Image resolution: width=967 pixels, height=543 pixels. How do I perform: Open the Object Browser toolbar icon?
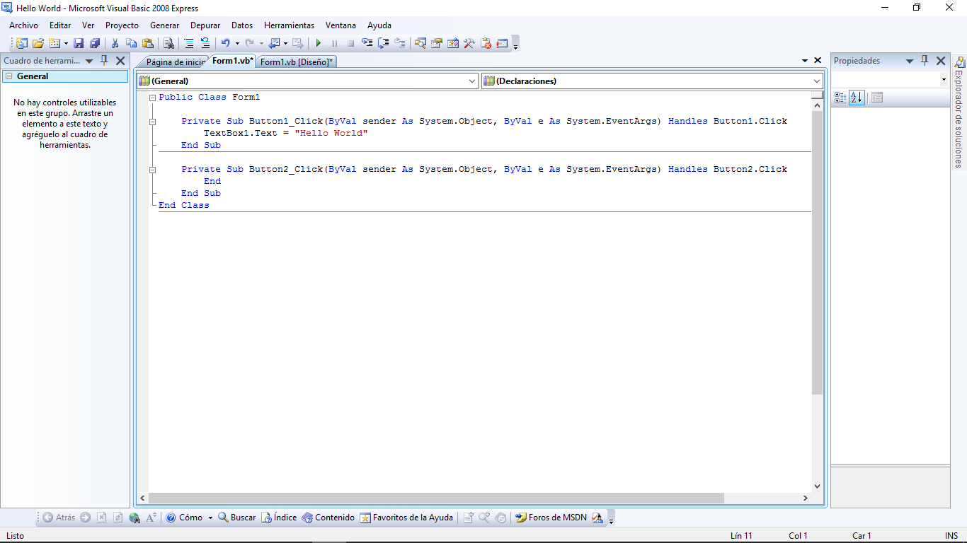point(453,43)
